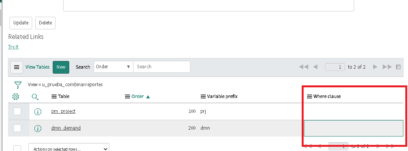This screenshot has width=408, height=151.
Task: Check the pm_project row checkbox
Action: (17, 112)
